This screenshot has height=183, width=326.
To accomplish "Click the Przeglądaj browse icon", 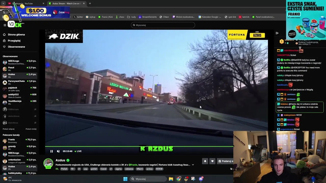I will [x=4, y=41].
